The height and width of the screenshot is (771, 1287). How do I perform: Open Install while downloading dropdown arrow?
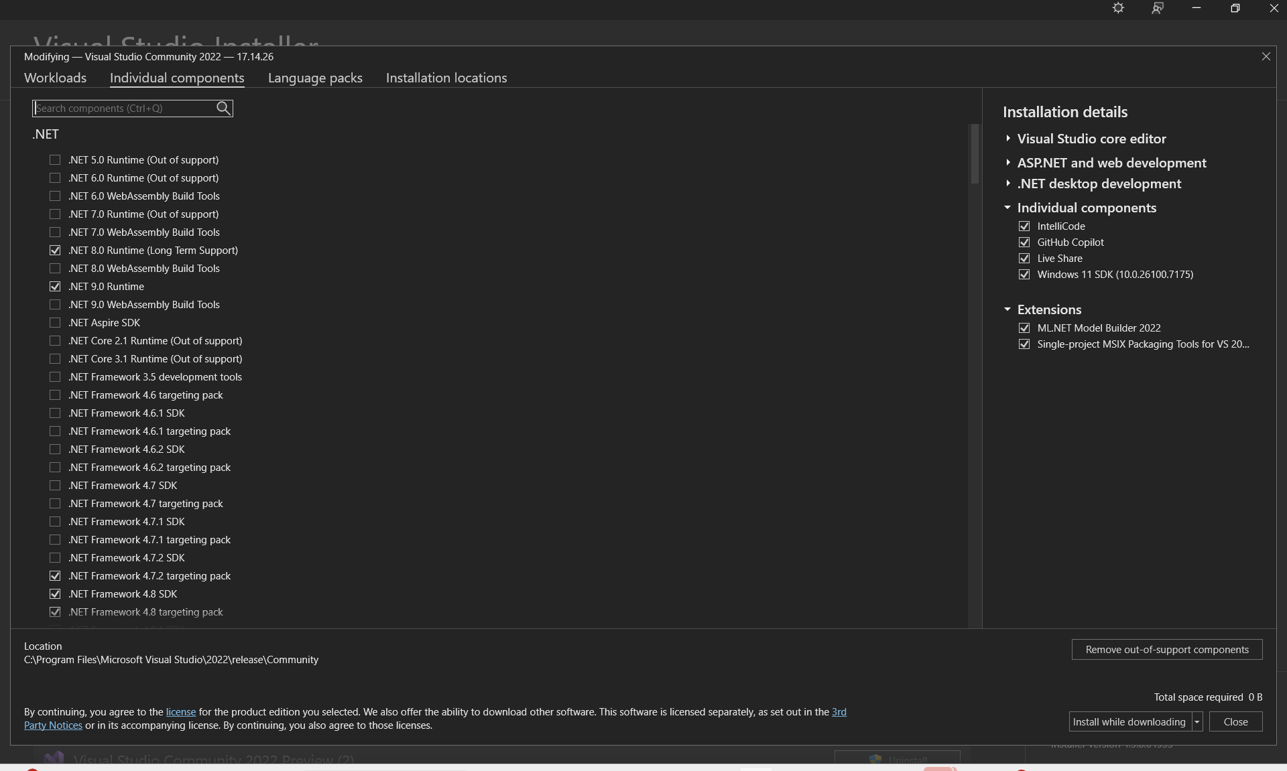1197,721
